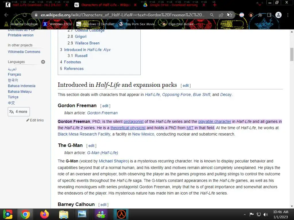
Task: Go back using the browser back arrow
Action: pos(6,15)
